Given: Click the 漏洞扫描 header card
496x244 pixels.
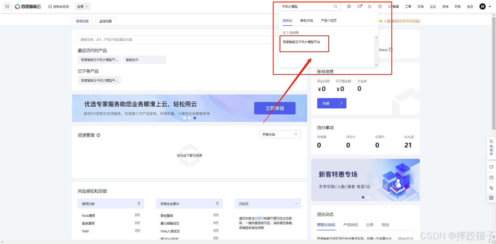Looking at the screenshot, I should [x=111, y=203].
